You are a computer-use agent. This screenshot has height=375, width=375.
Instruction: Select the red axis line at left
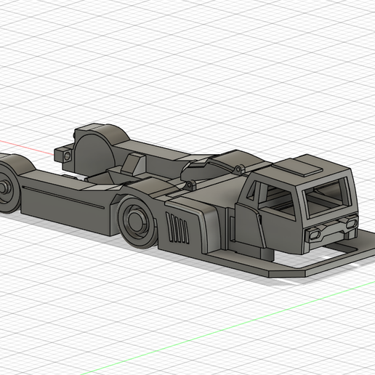point(27,147)
